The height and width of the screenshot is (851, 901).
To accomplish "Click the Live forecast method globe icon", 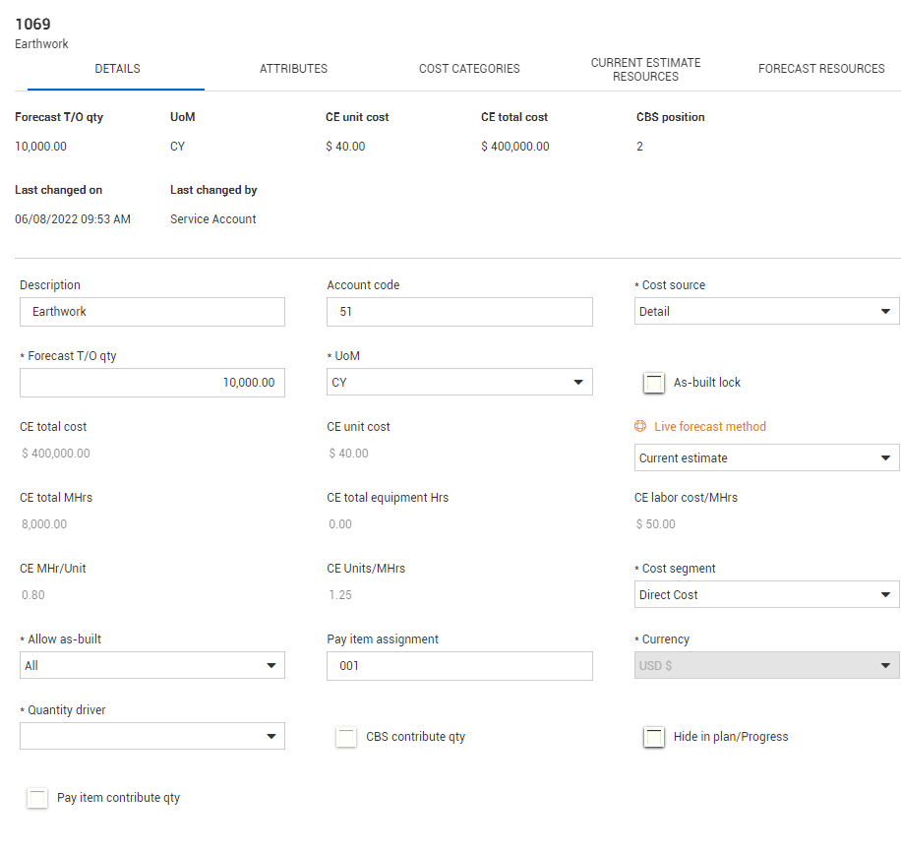I will (640, 427).
